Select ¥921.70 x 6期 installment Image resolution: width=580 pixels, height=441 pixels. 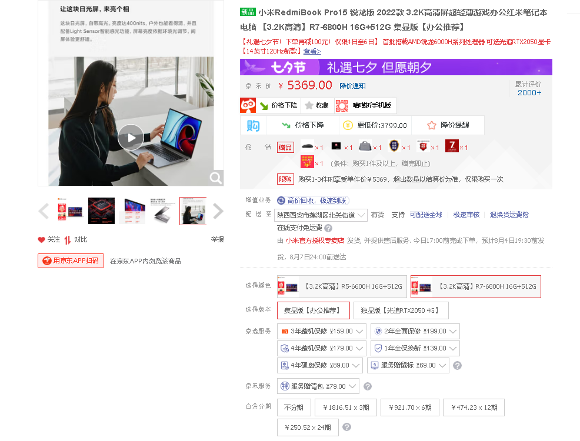click(410, 407)
